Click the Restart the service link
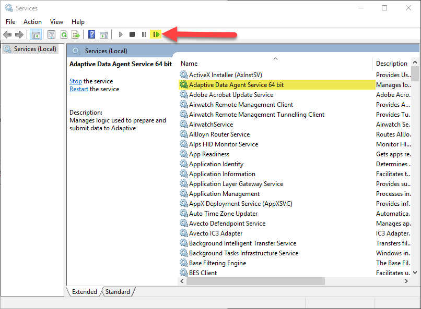The image size is (421, 309). [x=79, y=89]
